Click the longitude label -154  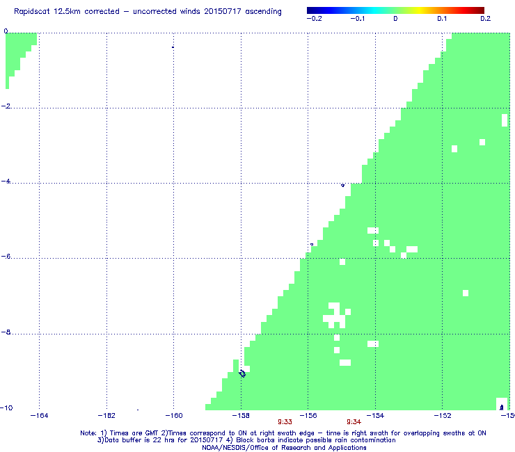(375, 416)
